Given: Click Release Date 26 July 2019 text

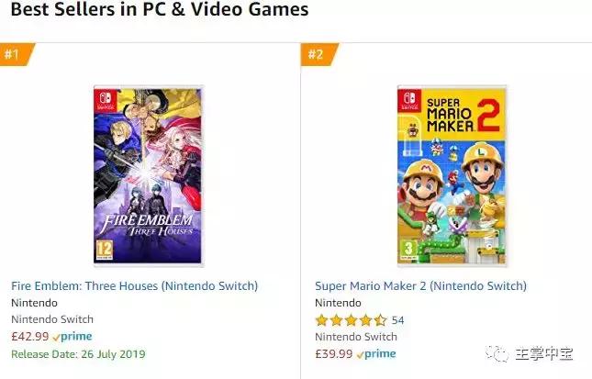Looking at the screenshot, I should coord(78,353).
